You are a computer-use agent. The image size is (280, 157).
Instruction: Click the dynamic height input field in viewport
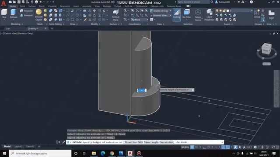click(x=142, y=90)
